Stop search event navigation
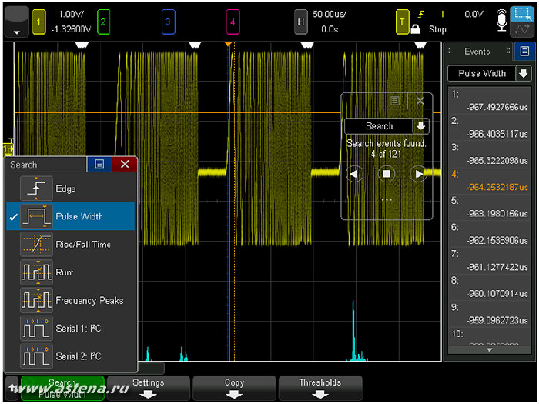 point(387,174)
